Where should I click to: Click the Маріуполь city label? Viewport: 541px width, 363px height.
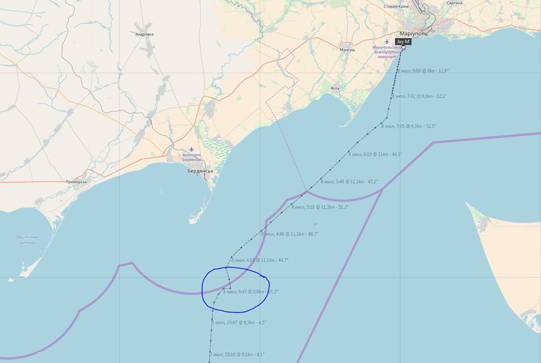pyautogui.click(x=414, y=34)
